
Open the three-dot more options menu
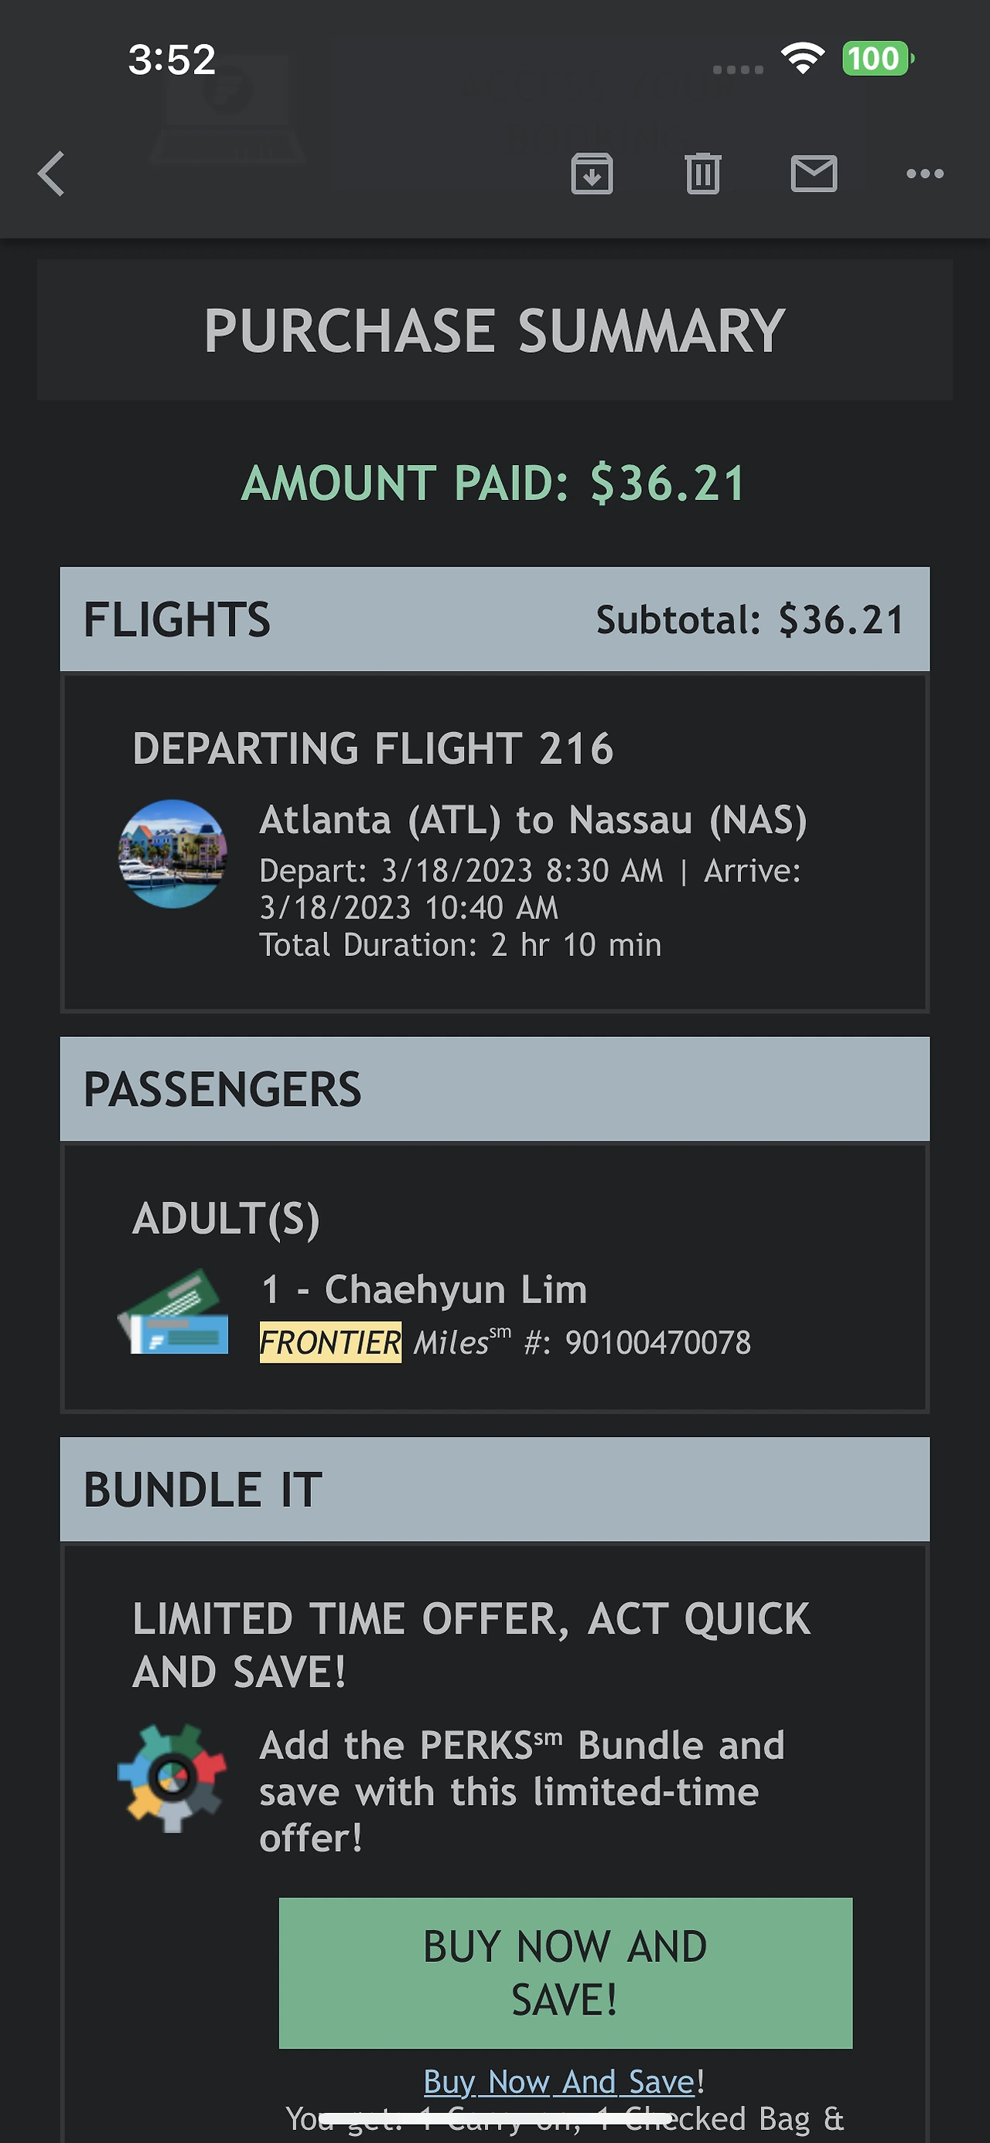point(925,174)
